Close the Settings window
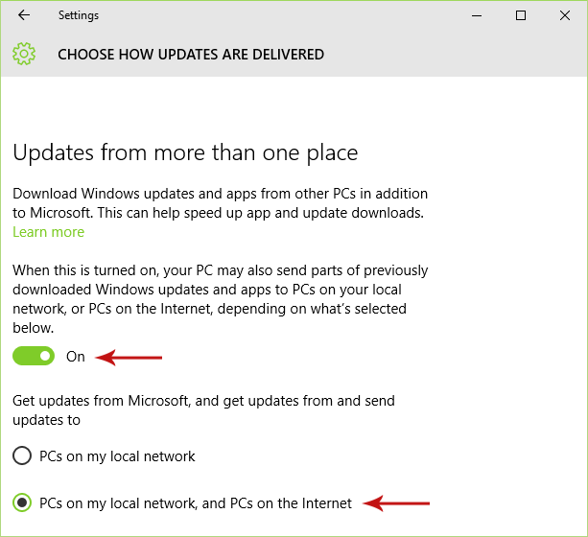This screenshot has width=588, height=537. pos(564,15)
